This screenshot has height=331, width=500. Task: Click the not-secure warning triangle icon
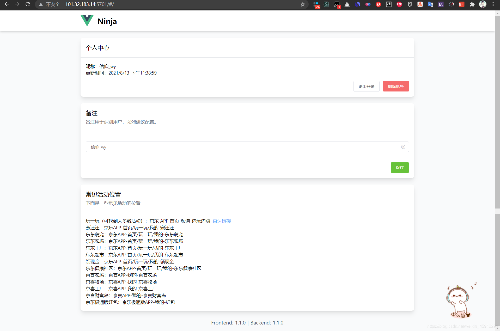coord(41,4)
